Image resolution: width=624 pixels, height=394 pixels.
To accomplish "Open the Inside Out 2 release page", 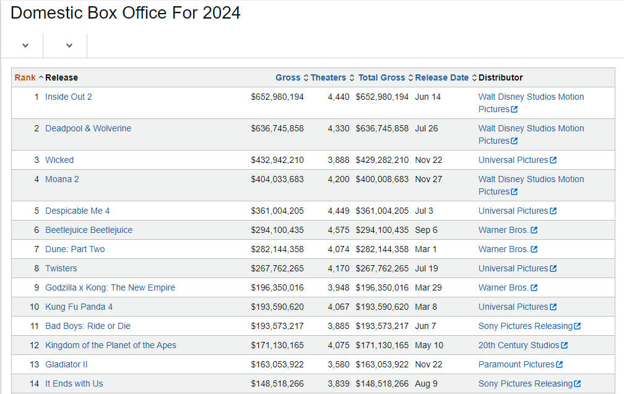I will [x=68, y=97].
